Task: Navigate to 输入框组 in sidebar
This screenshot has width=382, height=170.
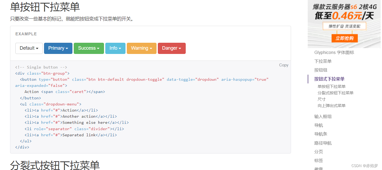Action: (x=323, y=117)
